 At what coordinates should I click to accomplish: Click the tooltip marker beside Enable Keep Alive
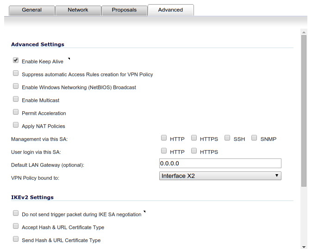click(69, 59)
